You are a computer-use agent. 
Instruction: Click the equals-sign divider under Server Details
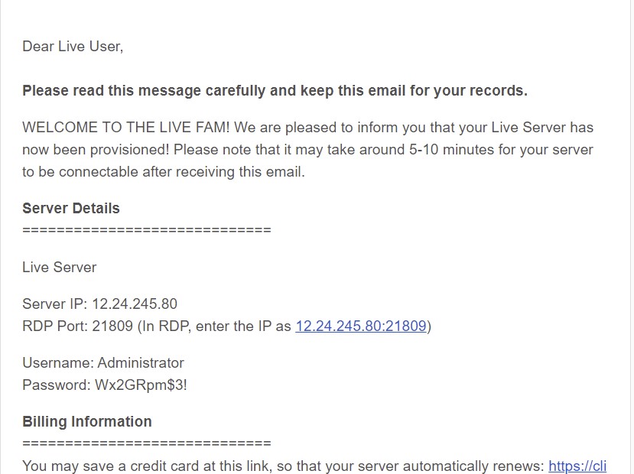147,230
